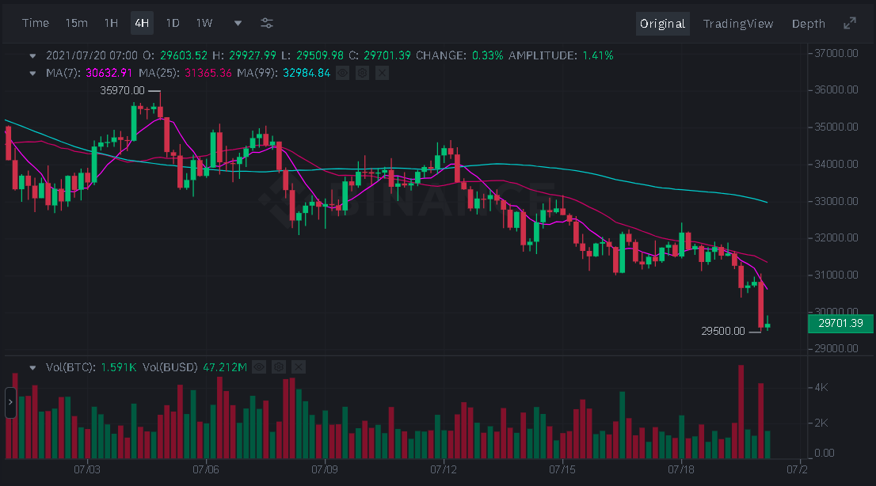876x486 pixels.
Task: Collapse the Vol(BTC) legend arrow
Action: click(32, 368)
